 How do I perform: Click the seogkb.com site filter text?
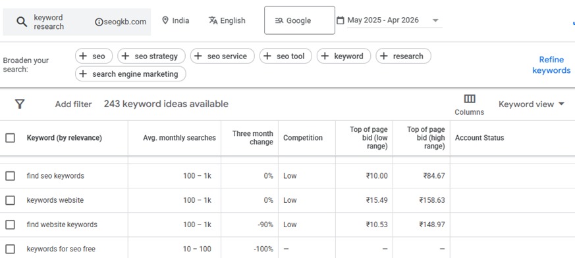pos(125,22)
